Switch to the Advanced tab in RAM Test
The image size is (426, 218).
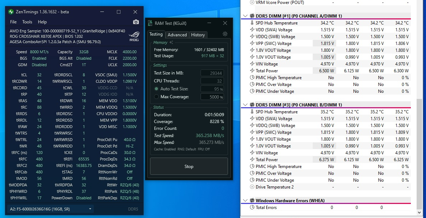coord(177,35)
